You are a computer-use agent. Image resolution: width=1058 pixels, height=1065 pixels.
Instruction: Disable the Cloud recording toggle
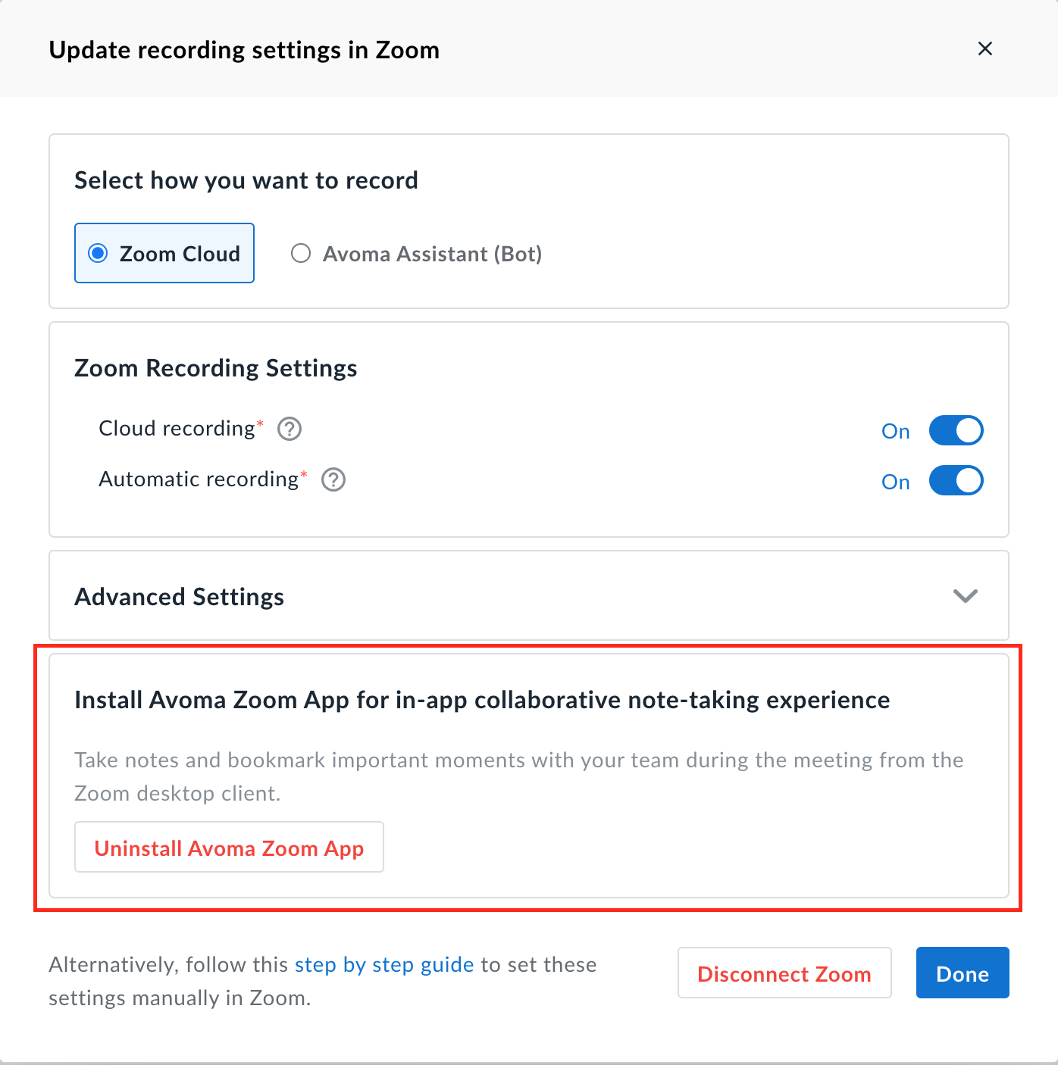(956, 429)
